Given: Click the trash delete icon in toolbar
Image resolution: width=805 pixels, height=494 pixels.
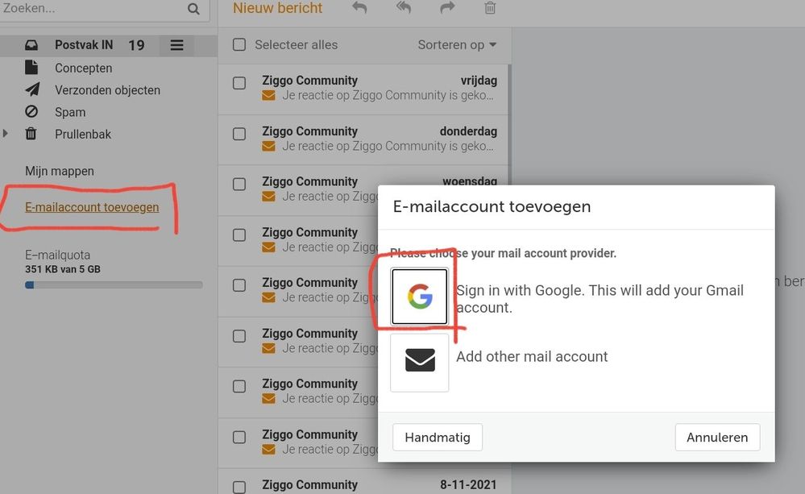Looking at the screenshot, I should click(490, 8).
